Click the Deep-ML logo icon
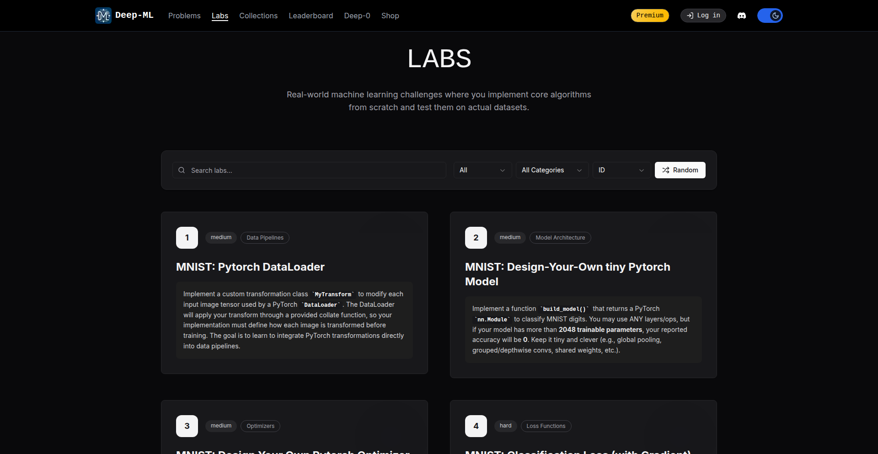This screenshot has height=454, width=878. (103, 16)
